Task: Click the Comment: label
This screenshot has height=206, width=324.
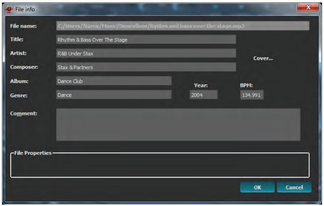Action: [x=24, y=114]
